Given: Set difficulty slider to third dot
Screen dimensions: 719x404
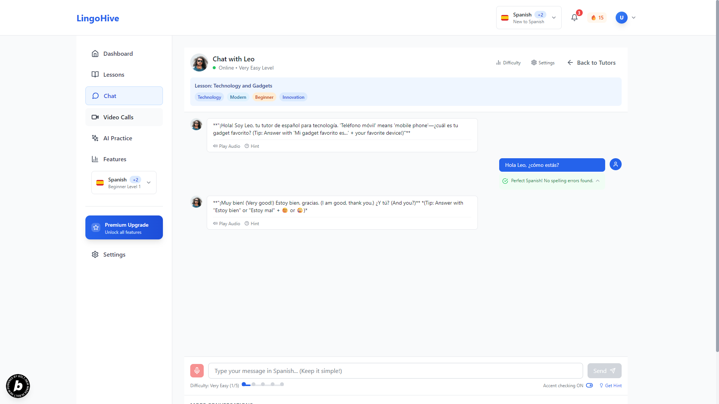Looking at the screenshot, I should tap(263, 384).
